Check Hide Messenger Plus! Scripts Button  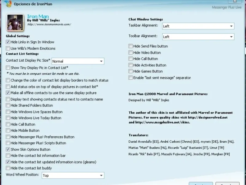(x=8, y=143)
